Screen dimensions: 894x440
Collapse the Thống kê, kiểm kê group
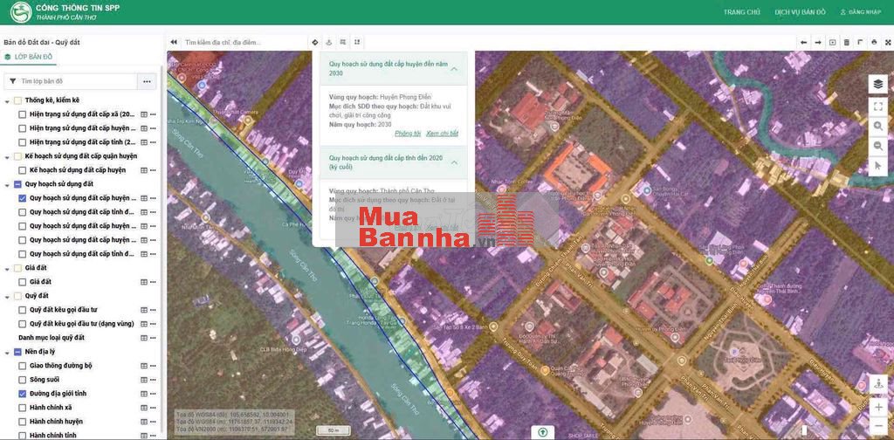(8, 100)
